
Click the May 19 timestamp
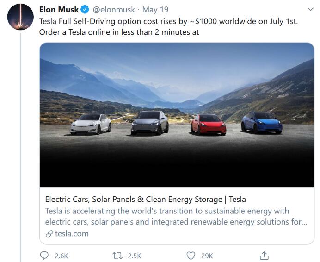pos(155,10)
